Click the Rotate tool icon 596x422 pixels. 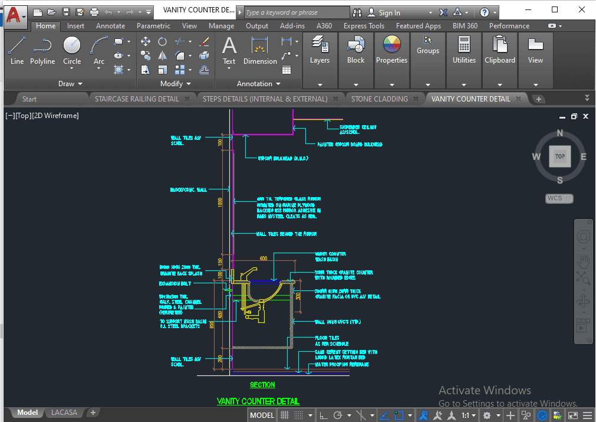click(162, 41)
